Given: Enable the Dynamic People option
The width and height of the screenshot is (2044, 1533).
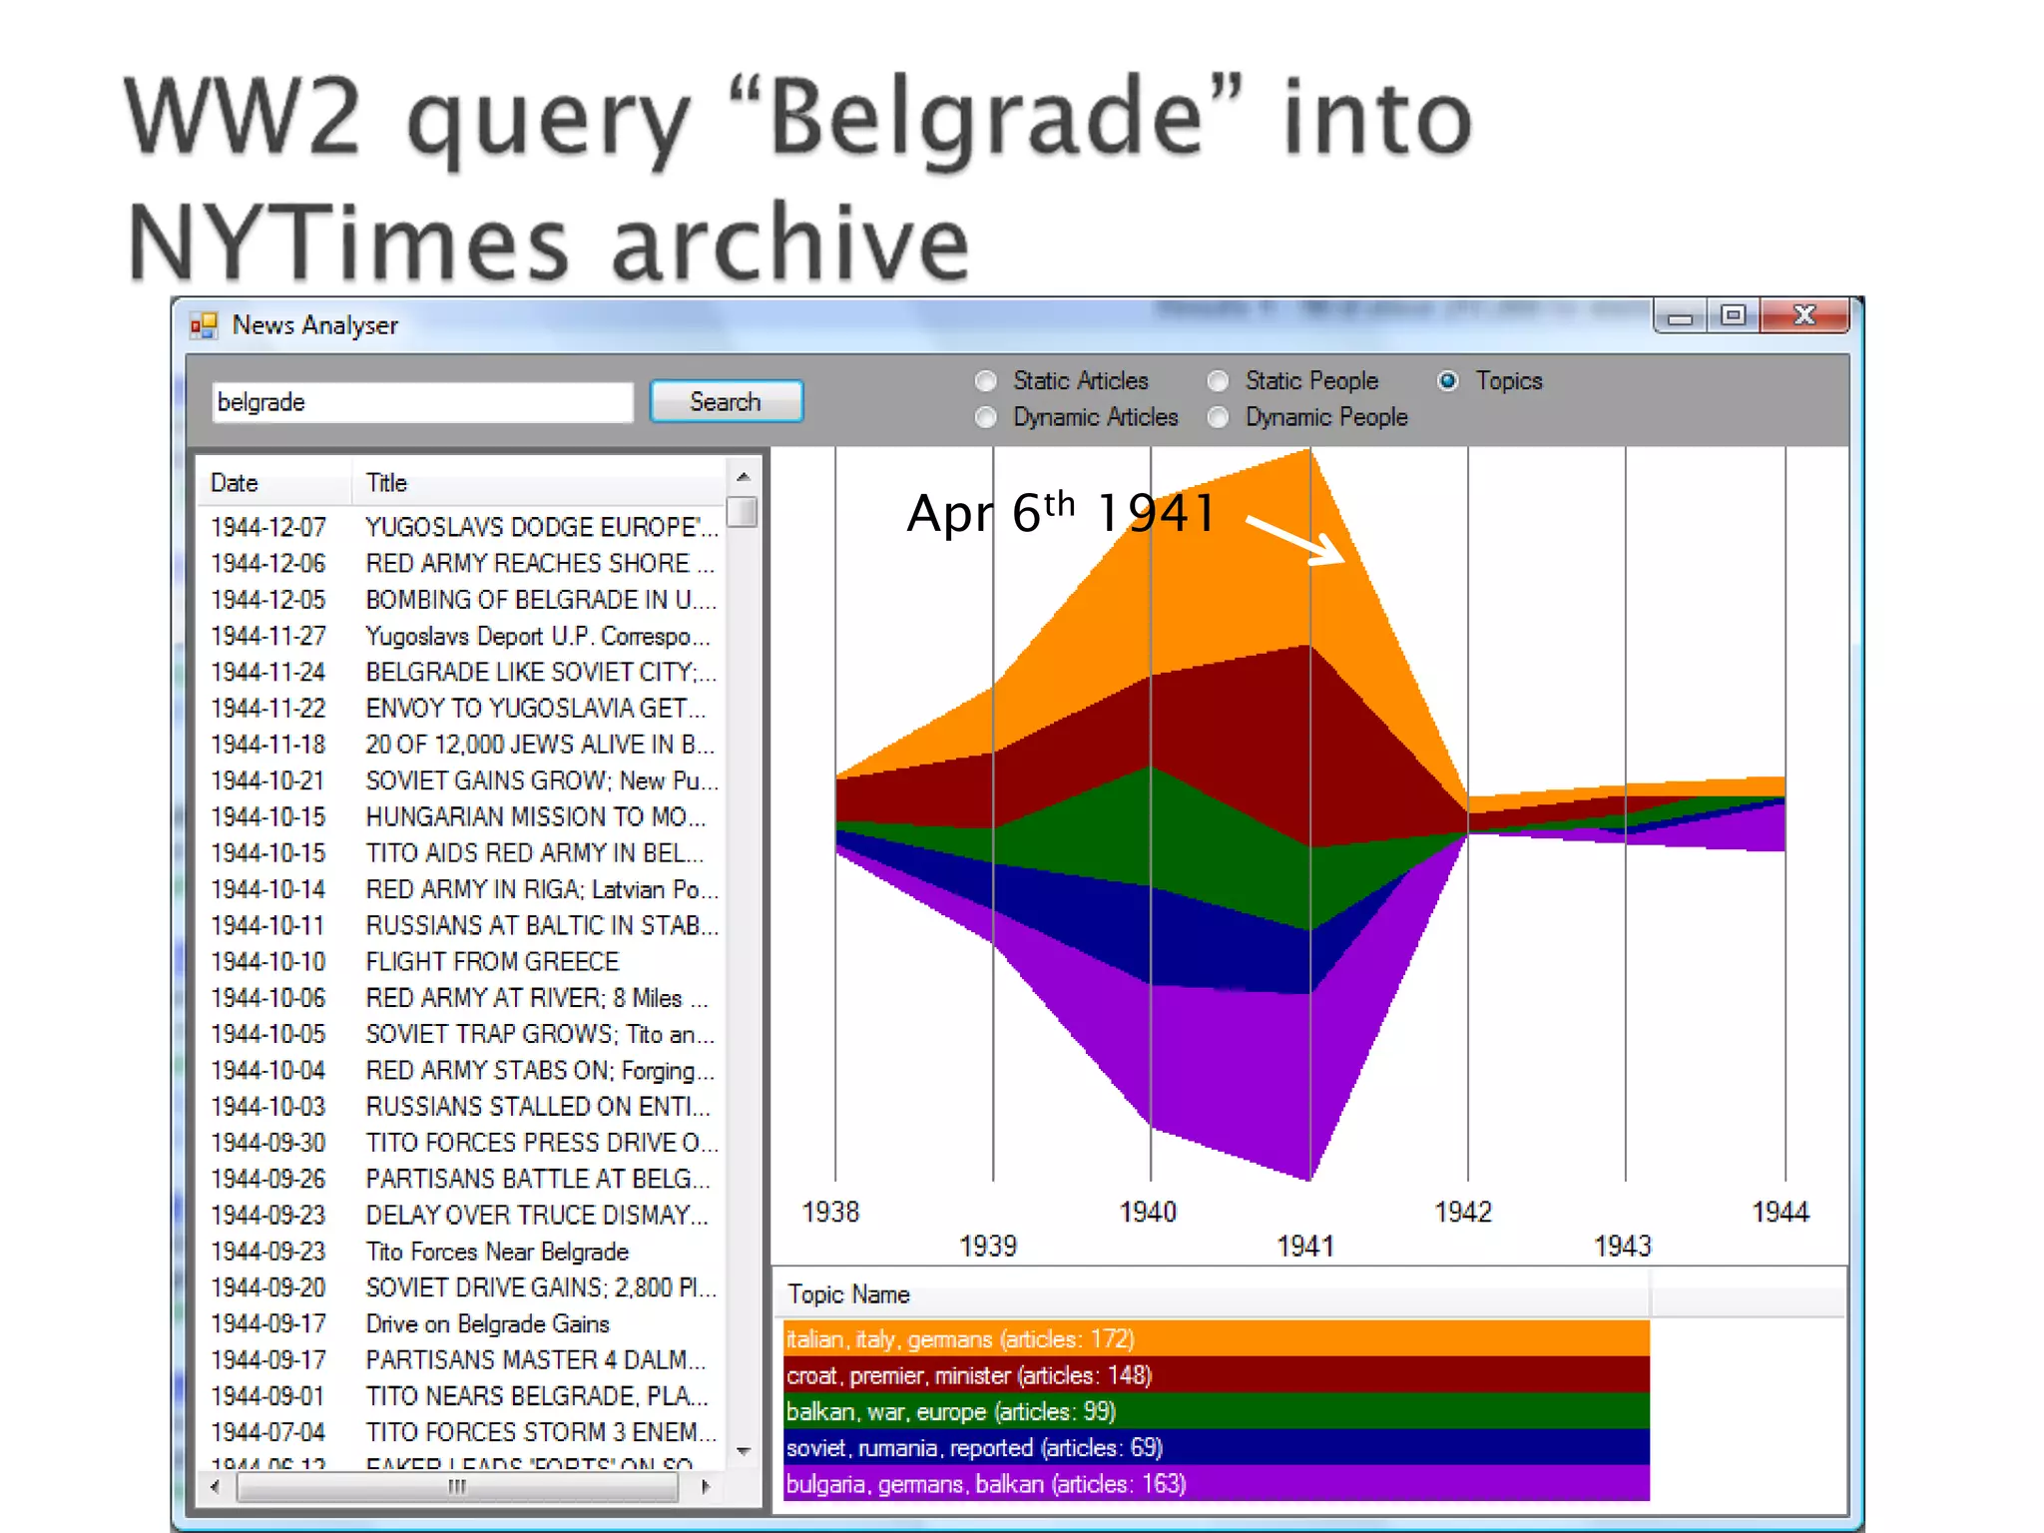Looking at the screenshot, I should pos(1218,417).
